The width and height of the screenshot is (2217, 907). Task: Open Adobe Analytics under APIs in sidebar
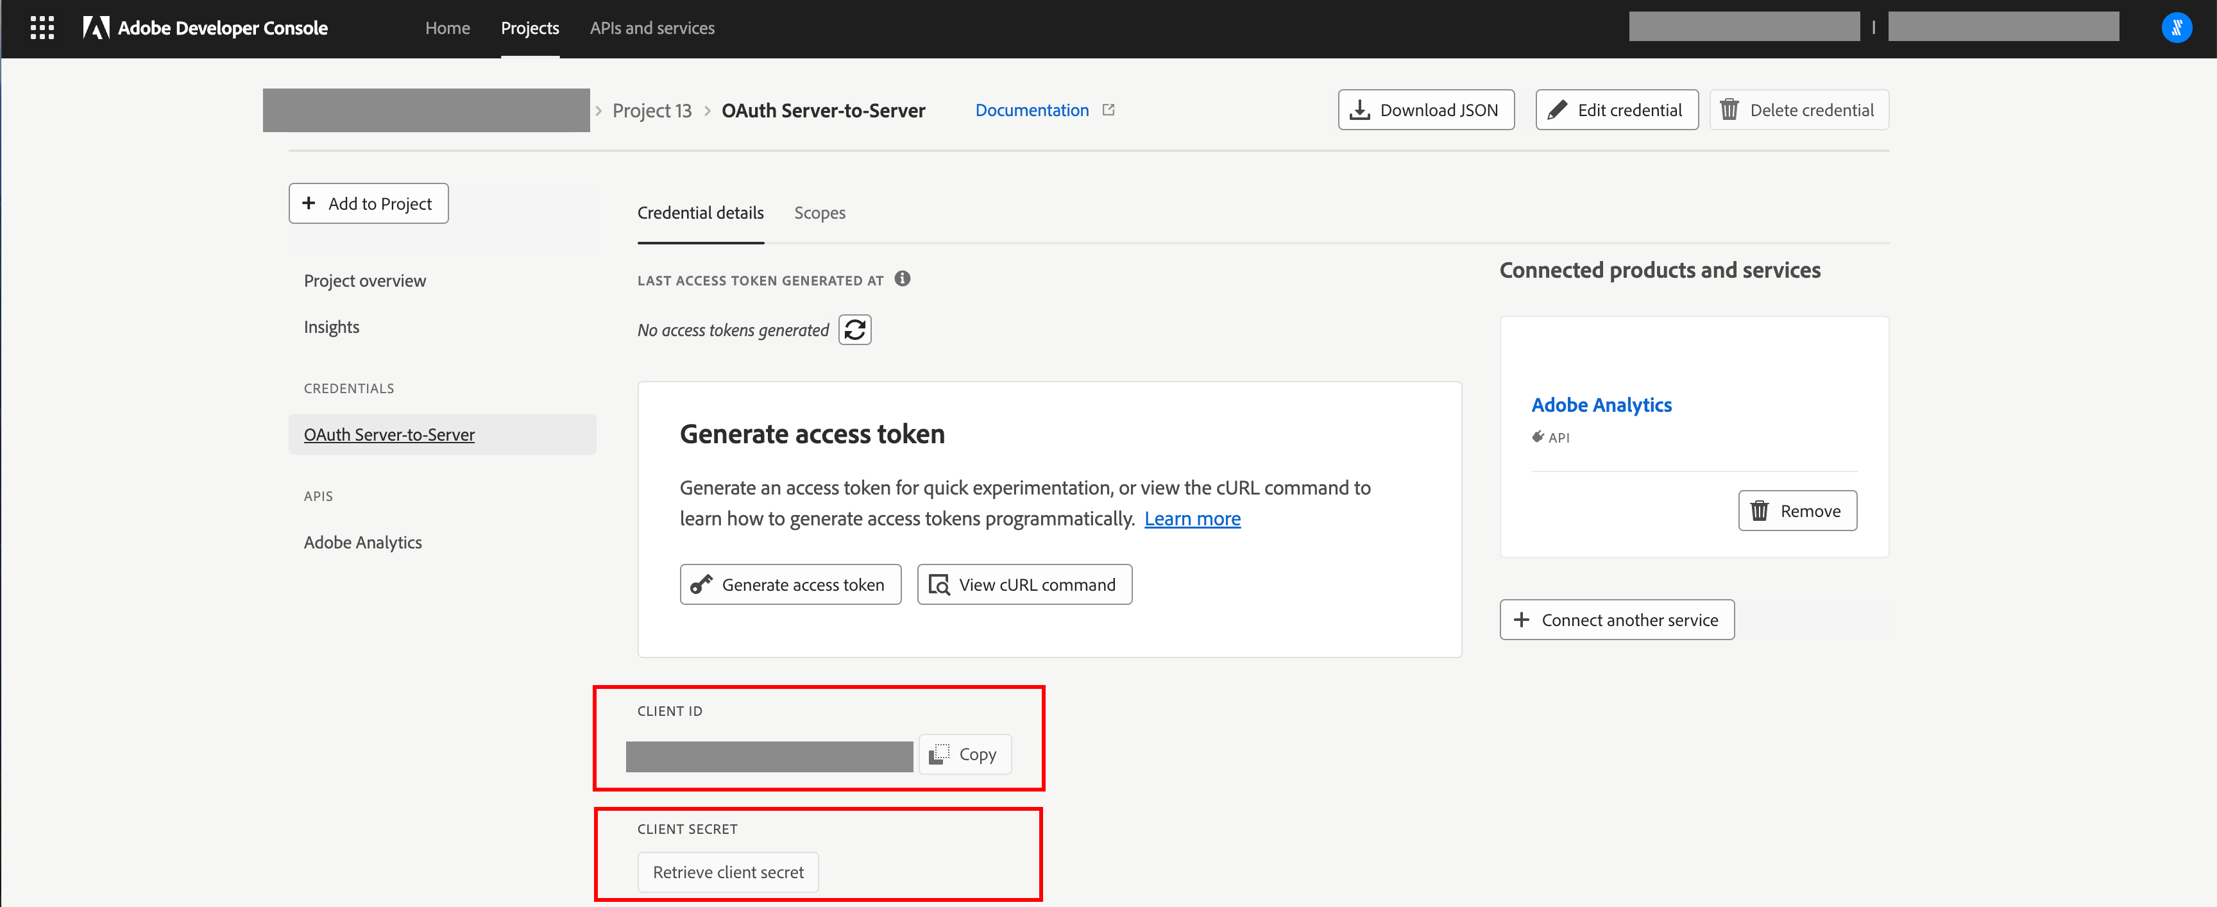pos(362,542)
